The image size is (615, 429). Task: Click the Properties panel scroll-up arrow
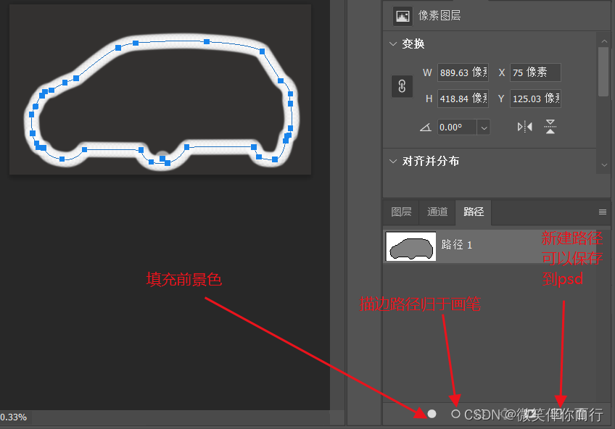point(603,41)
